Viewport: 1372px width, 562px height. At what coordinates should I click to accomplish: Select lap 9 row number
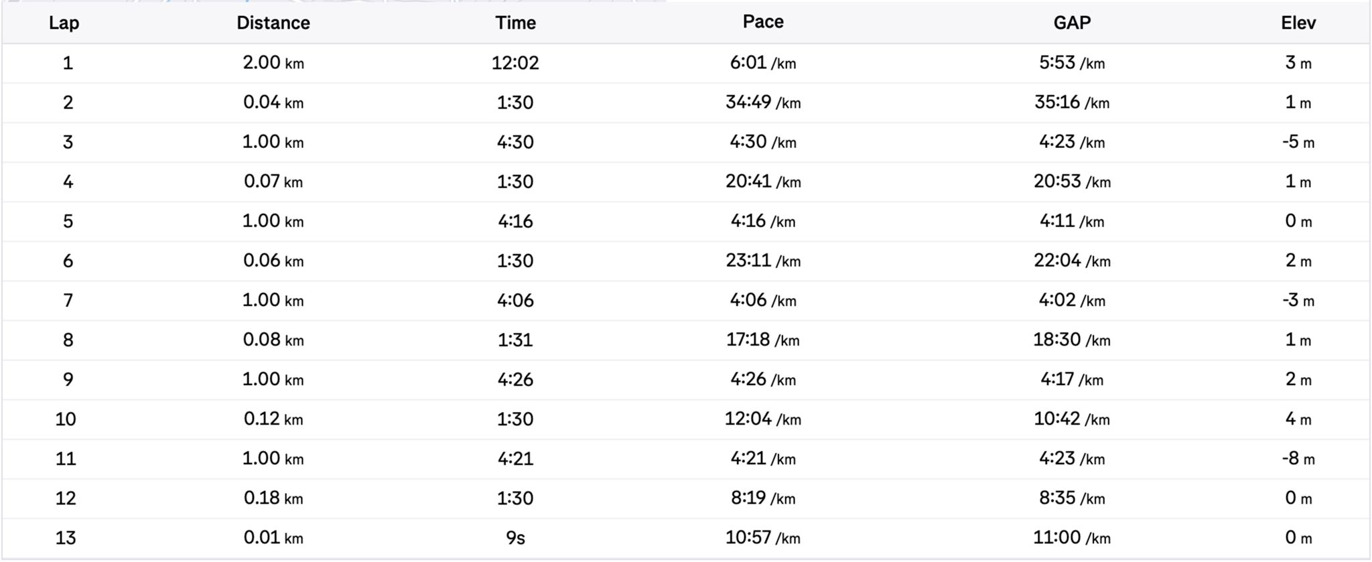(68, 379)
